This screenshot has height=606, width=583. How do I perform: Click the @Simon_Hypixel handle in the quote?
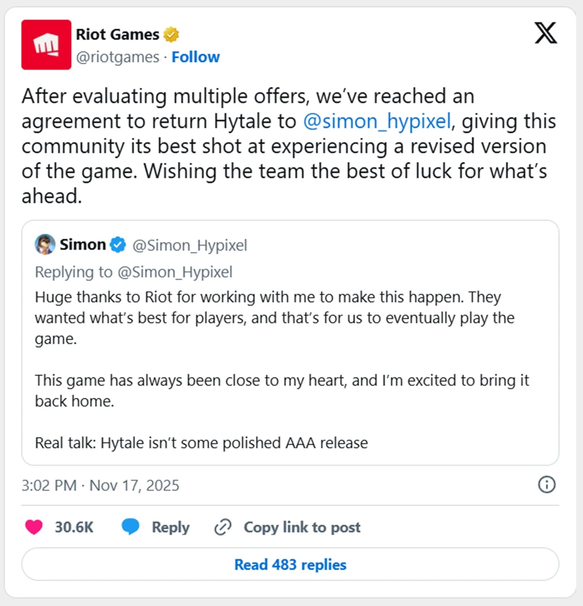189,245
